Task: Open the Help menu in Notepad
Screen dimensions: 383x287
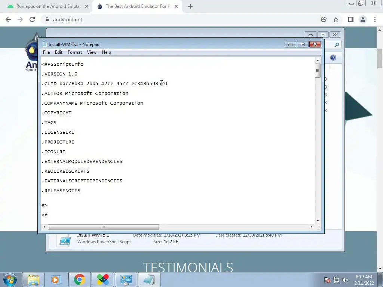Action: tap(106, 52)
